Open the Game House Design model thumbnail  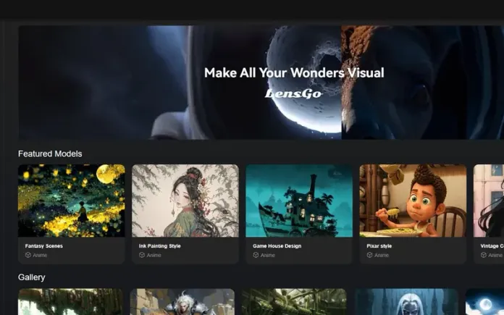[x=299, y=201]
